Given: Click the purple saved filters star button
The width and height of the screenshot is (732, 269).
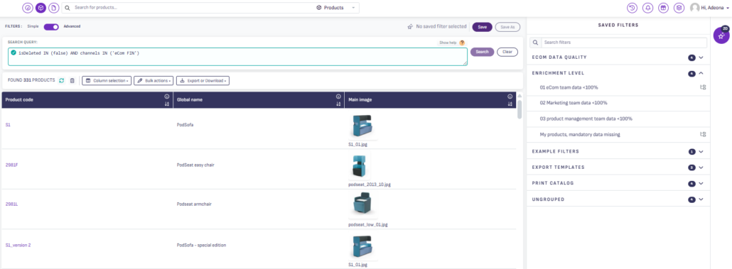Looking at the screenshot, I should coord(721,36).
